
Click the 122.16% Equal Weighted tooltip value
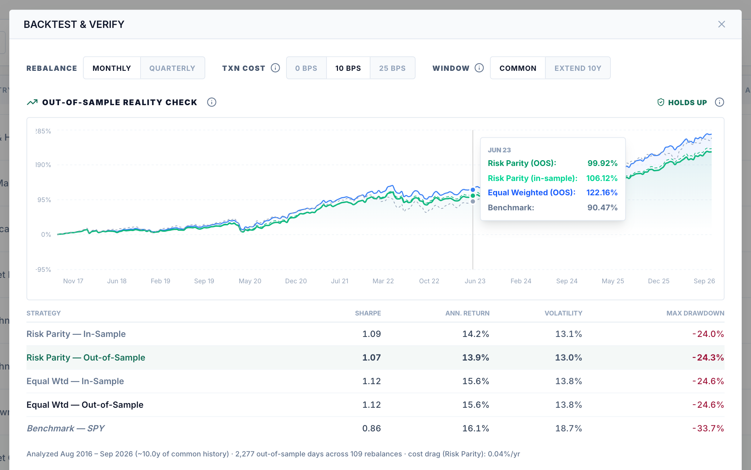point(602,192)
